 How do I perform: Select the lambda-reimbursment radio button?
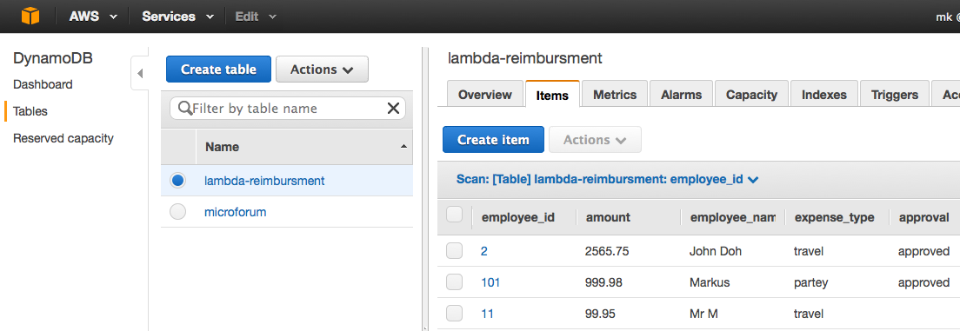pyautogui.click(x=177, y=180)
